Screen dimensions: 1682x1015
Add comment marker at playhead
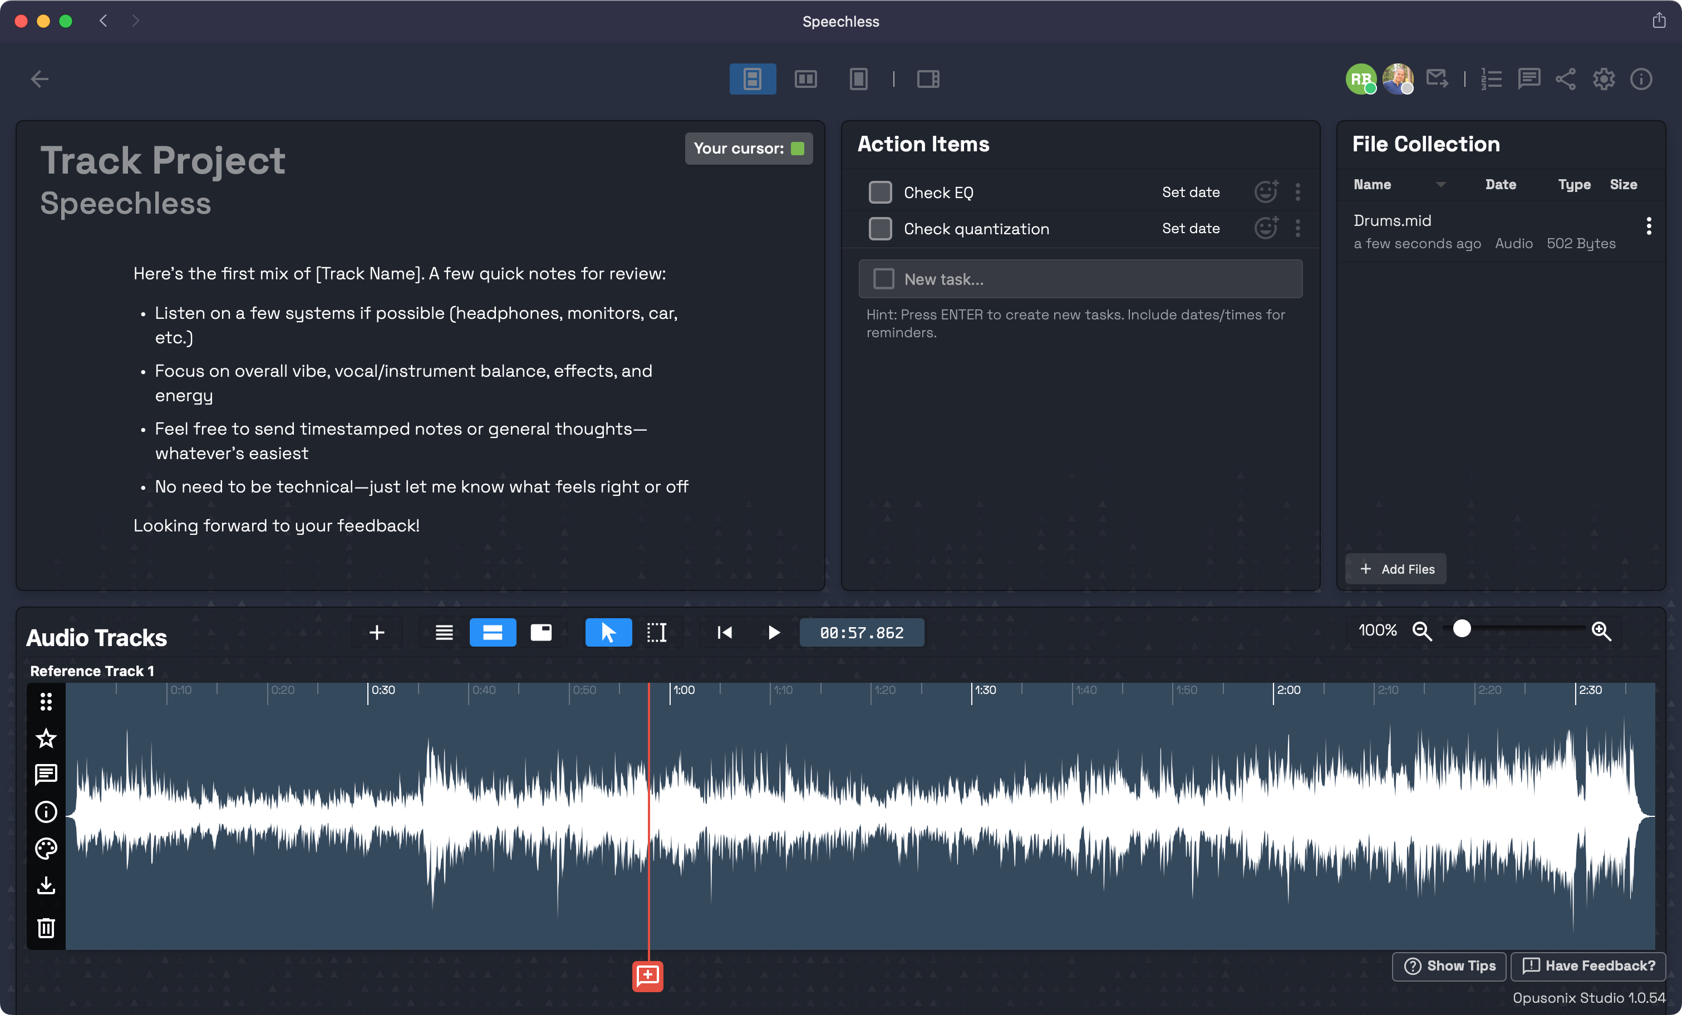coord(647,976)
